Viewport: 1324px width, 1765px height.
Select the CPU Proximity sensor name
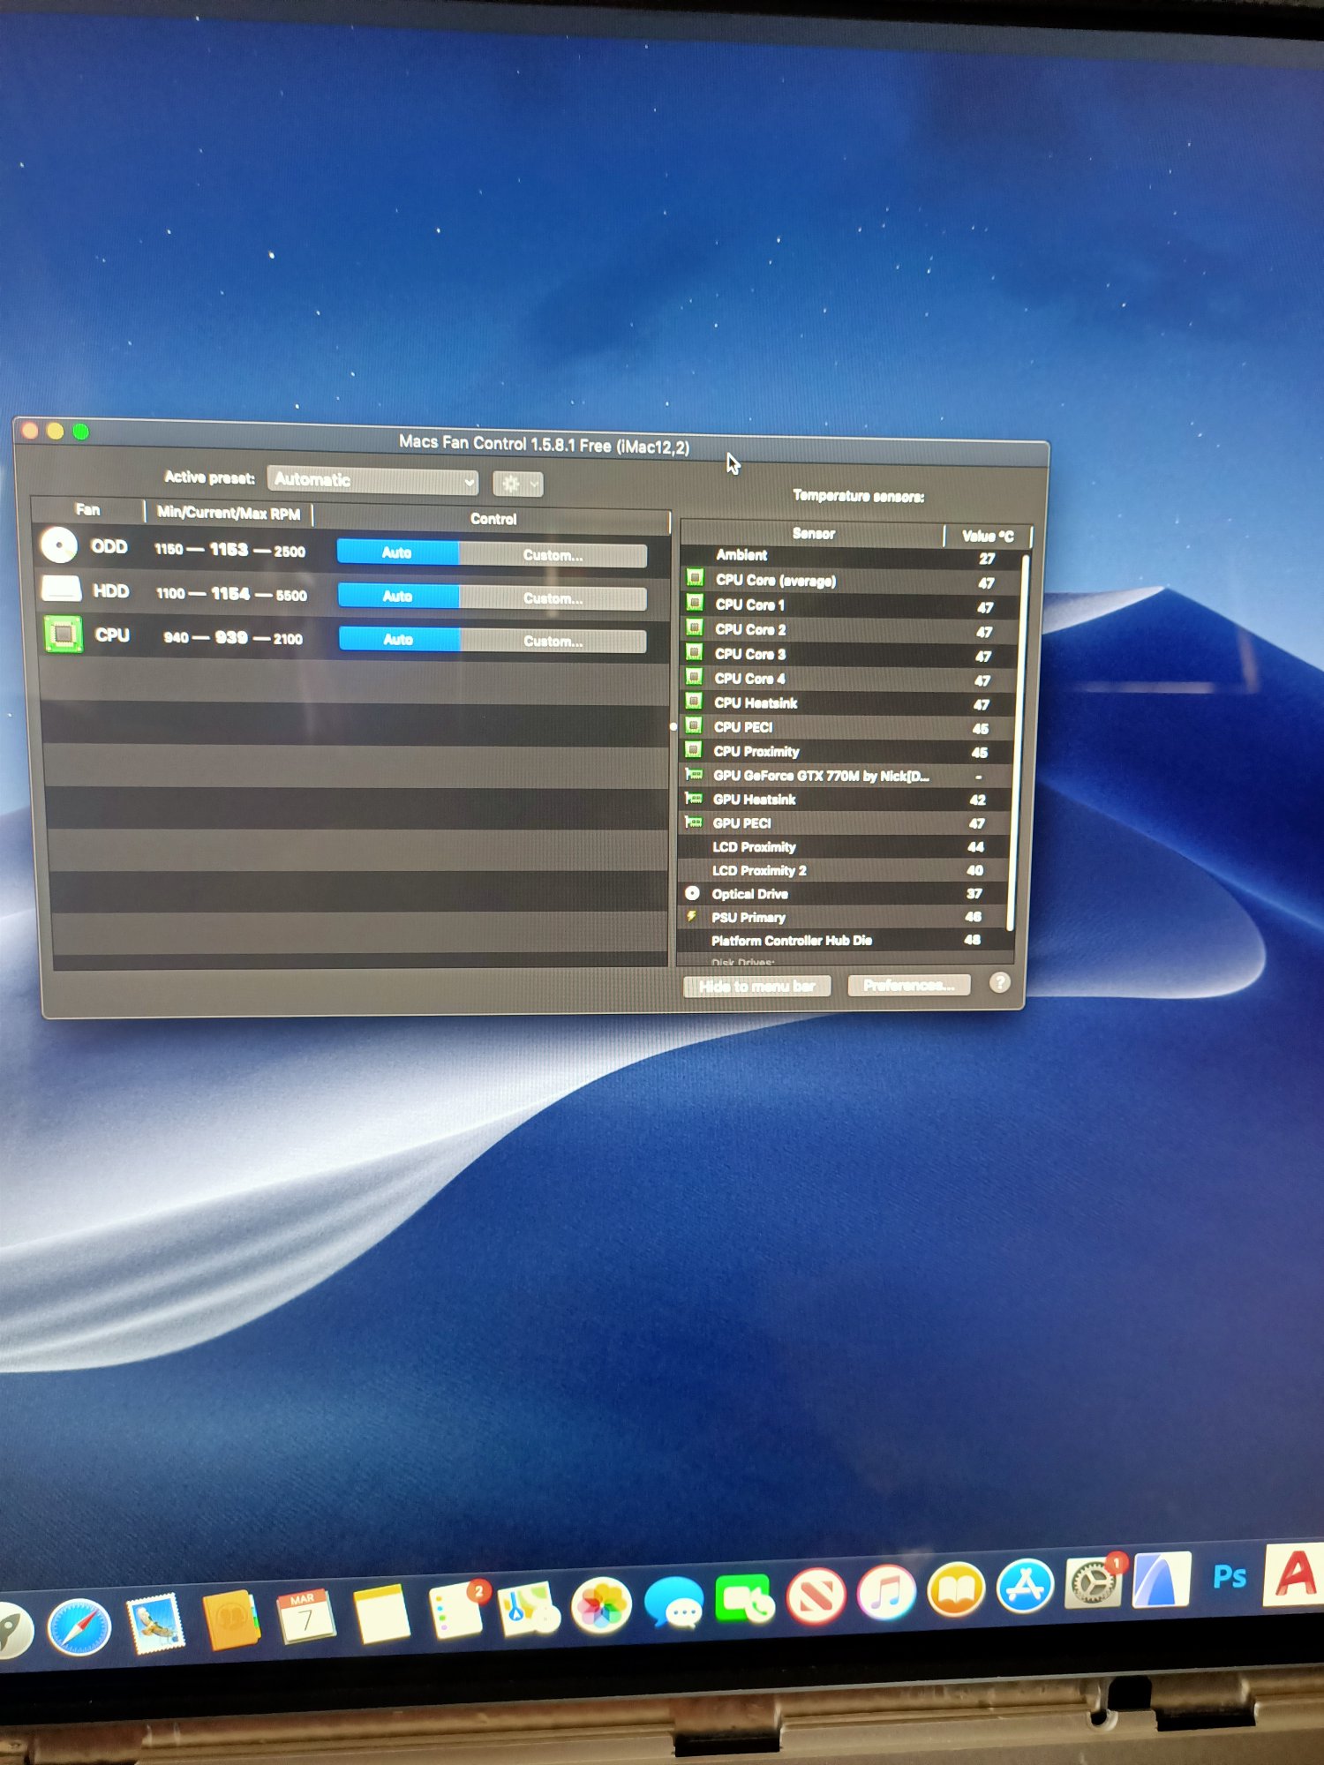[x=756, y=751]
